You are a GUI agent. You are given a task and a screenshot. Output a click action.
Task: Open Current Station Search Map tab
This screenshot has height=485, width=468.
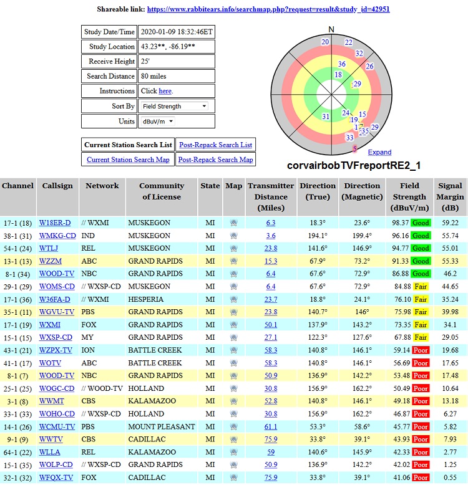click(x=128, y=160)
